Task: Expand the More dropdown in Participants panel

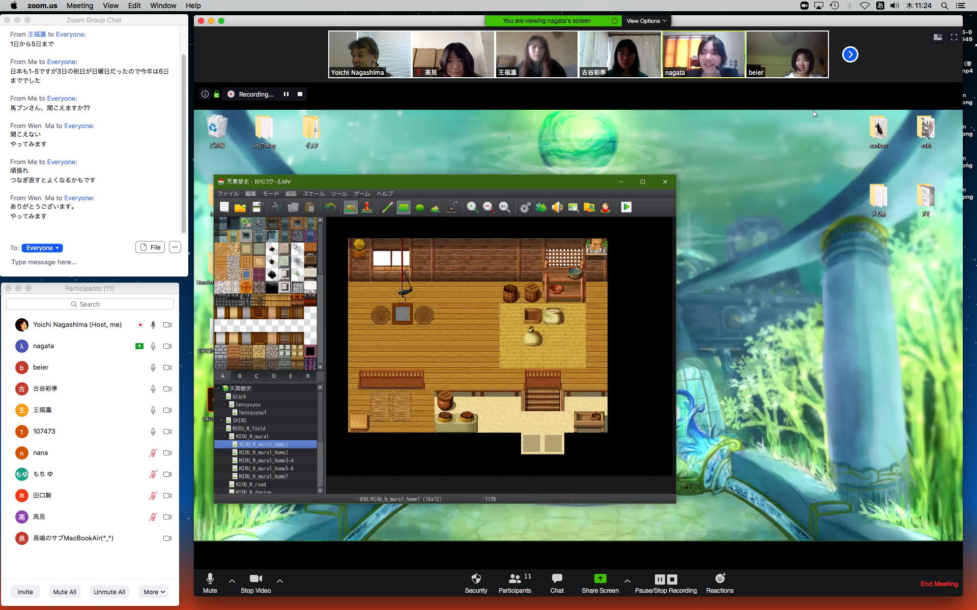Action: point(154,592)
